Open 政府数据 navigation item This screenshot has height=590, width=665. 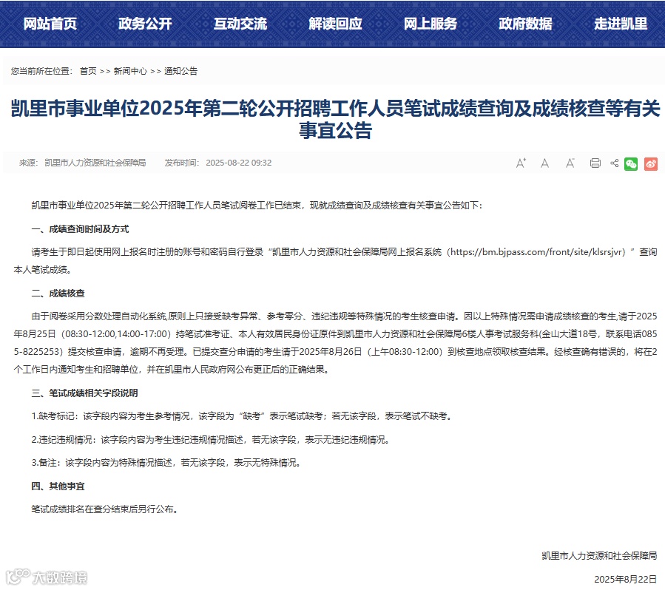point(525,24)
